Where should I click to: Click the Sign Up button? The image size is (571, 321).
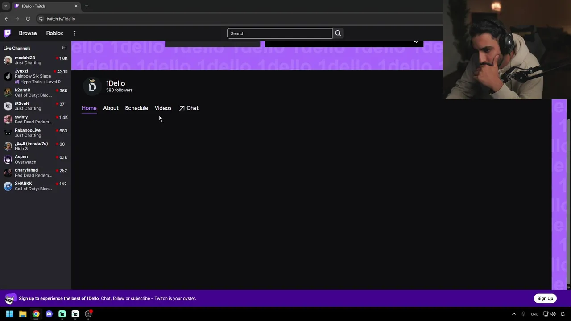[545, 298]
